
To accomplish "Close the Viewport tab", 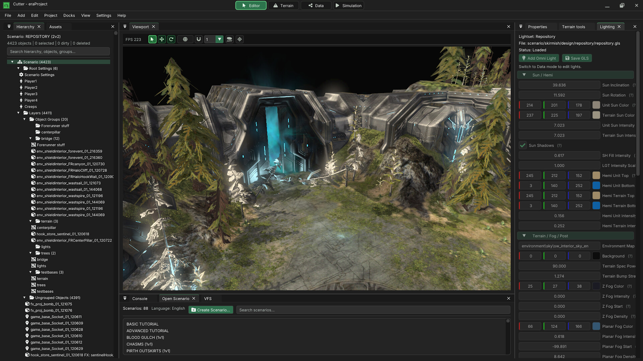I will (153, 26).
